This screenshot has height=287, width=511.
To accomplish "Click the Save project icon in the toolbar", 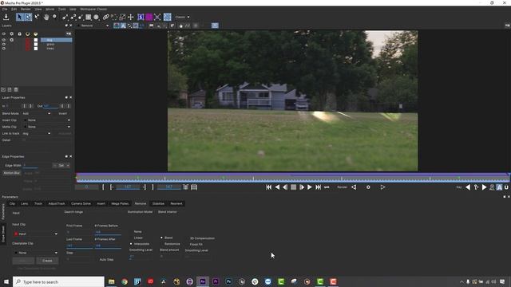I will point(6,17).
